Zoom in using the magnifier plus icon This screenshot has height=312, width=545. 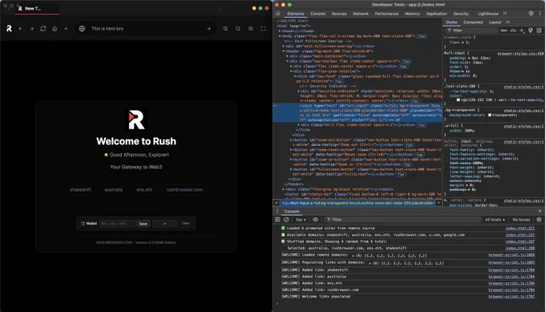pos(251,29)
